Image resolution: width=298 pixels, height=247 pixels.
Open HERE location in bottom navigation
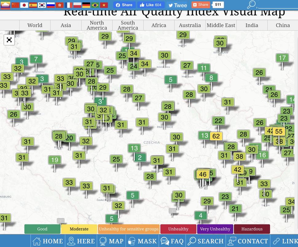(81, 241)
